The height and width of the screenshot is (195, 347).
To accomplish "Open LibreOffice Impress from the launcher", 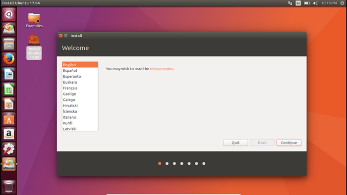I will (9, 104).
